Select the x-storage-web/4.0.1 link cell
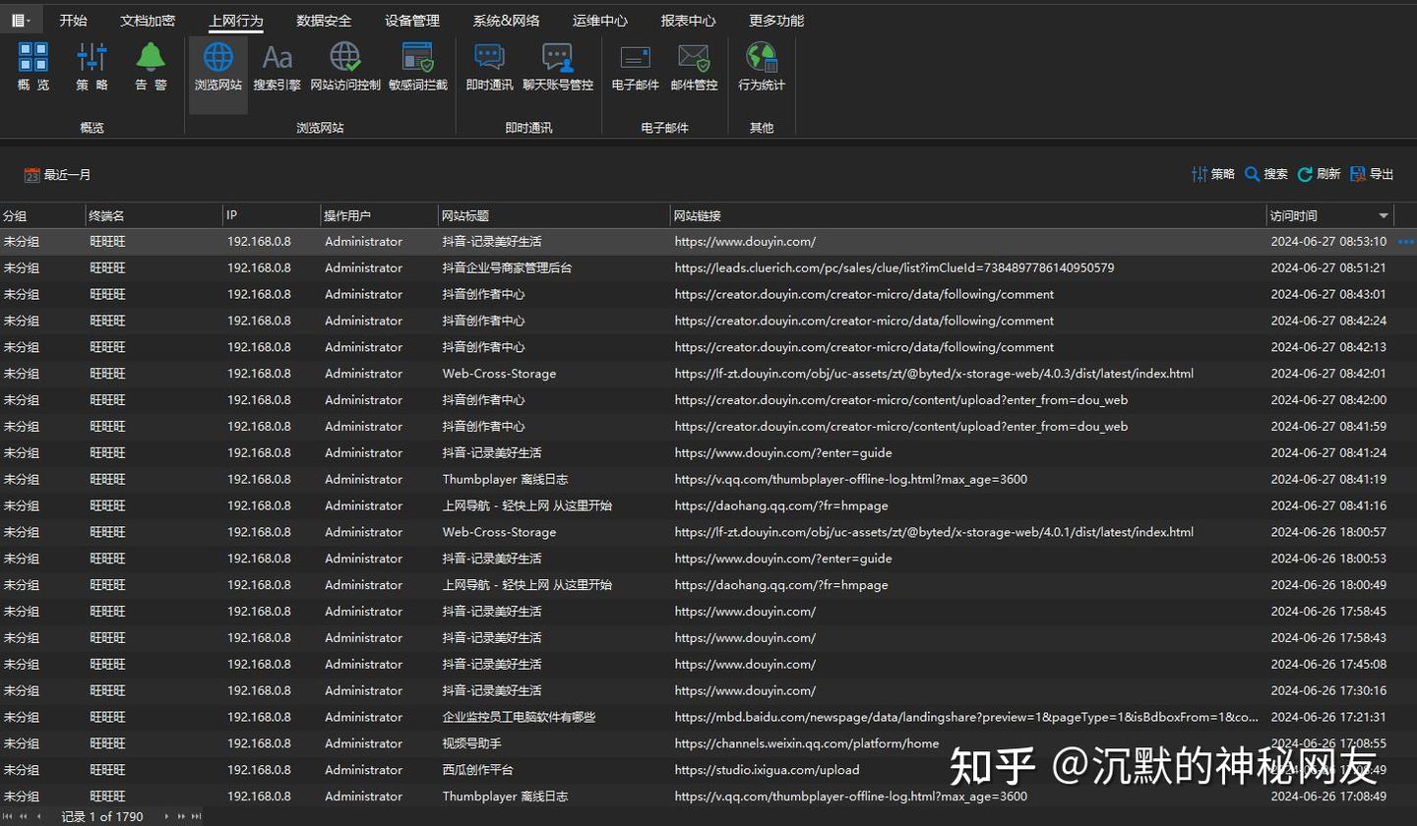The image size is (1417, 826). click(934, 532)
